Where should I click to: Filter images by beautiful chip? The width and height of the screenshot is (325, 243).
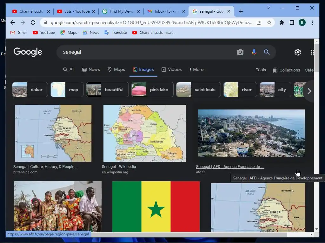[107, 90]
